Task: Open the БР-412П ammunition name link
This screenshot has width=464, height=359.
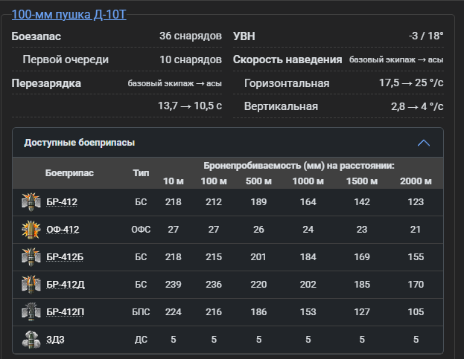Action: point(65,311)
